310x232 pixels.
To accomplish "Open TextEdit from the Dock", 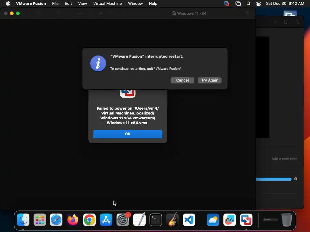I will 139,220.
